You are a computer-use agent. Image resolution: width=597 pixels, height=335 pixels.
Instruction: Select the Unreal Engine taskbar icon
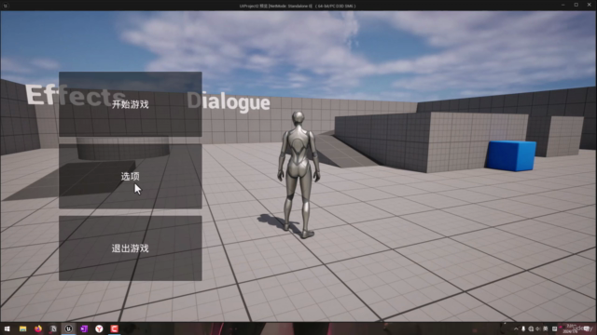[68, 328]
